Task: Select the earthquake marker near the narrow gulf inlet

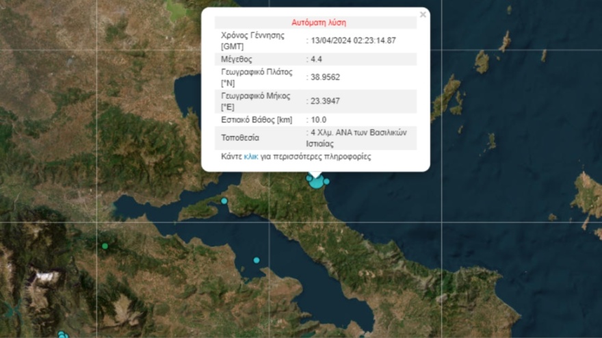Action: (224, 201)
